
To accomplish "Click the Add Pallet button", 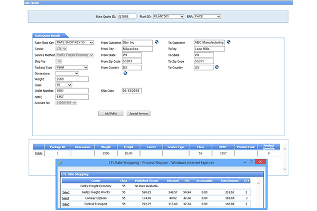I will 111,113.
